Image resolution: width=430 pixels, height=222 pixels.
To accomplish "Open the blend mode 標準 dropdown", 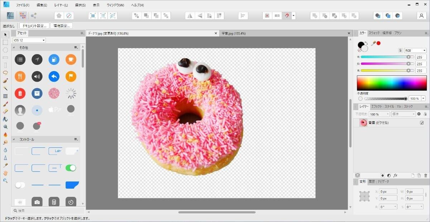I will click(403, 114).
